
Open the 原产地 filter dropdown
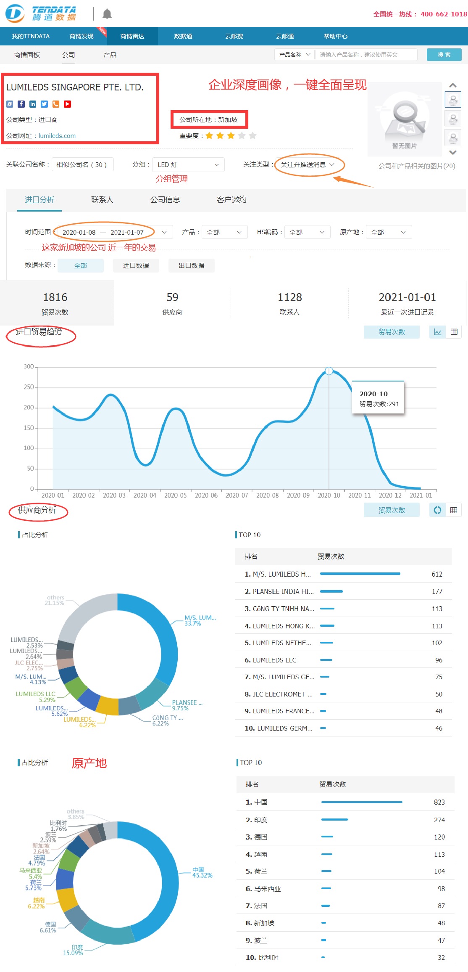coord(389,232)
